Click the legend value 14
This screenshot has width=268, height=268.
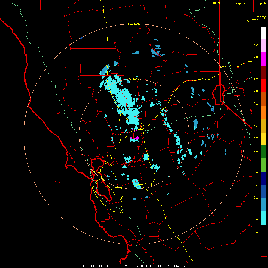256,186
